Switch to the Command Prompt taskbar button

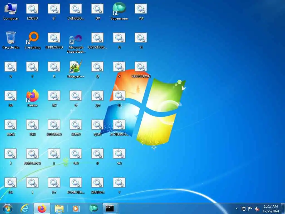tap(110, 208)
